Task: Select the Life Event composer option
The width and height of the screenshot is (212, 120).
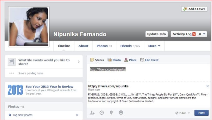Action: tap(149, 60)
